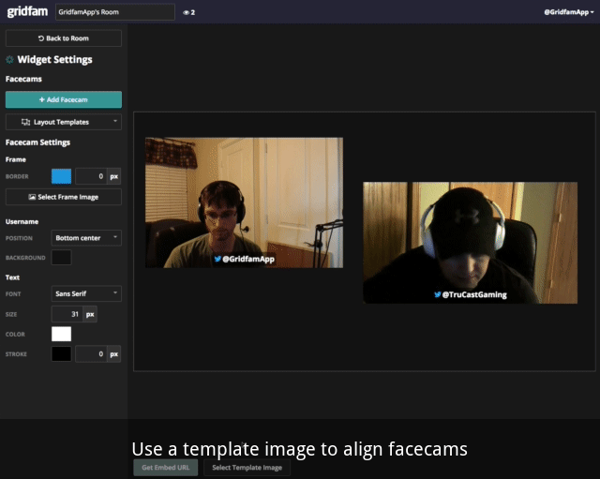Click the text size input field

67,314
